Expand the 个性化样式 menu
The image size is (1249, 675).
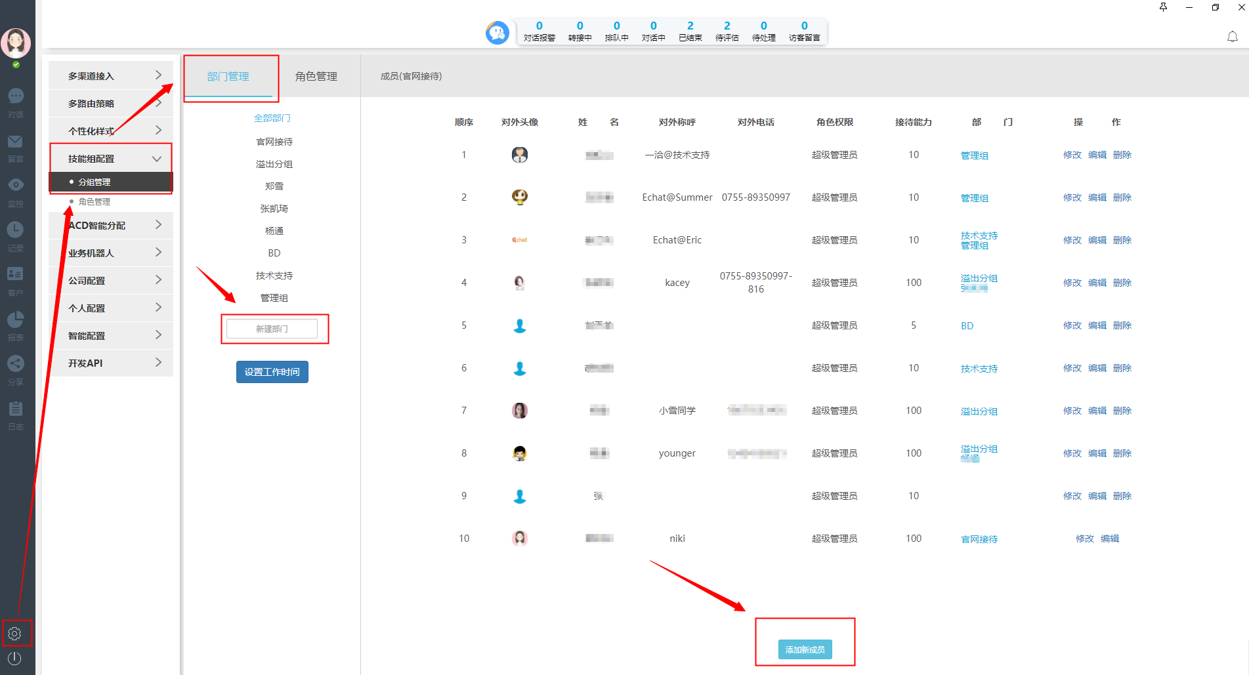coord(111,131)
